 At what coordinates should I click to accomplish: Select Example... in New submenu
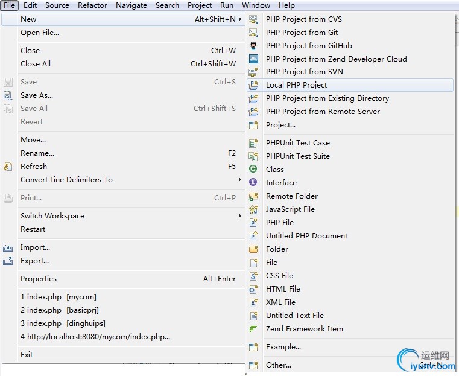(350, 347)
